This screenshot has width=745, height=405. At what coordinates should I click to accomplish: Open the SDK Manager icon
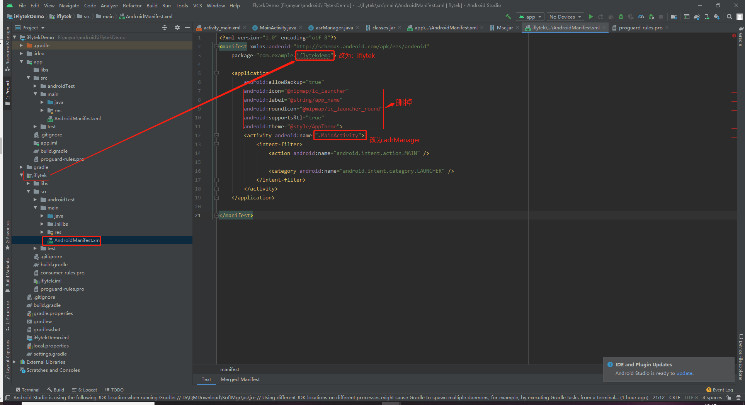[717, 17]
